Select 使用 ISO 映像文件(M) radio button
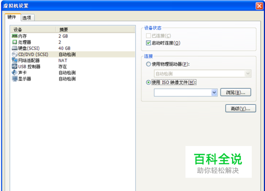265x191 pixels. point(148,83)
